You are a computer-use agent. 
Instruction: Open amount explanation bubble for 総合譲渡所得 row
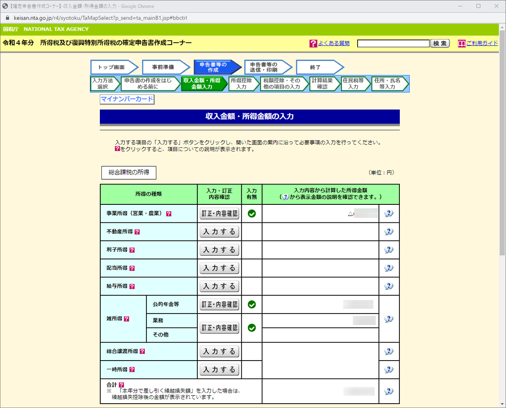point(389,351)
